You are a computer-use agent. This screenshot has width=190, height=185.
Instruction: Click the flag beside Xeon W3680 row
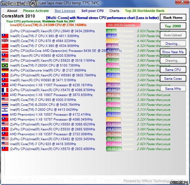pyautogui.click(x=5, y=56)
